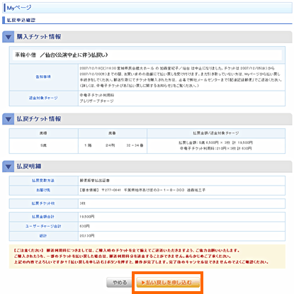Click the 返金対象チャージ row label

[43, 98]
